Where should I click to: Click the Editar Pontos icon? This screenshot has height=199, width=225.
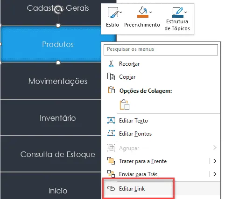(x=111, y=133)
